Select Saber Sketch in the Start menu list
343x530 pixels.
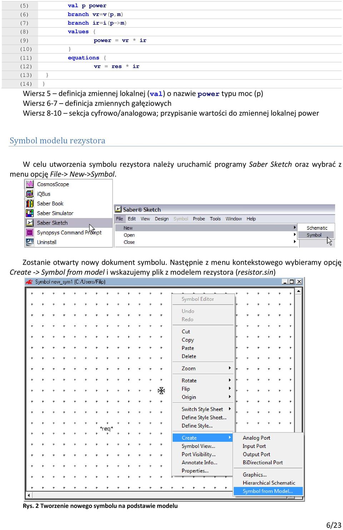point(69,223)
